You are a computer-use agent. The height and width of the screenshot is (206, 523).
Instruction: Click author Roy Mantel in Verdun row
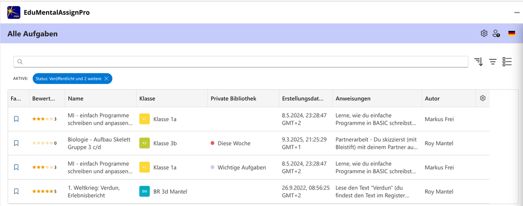[x=439, y=192]
